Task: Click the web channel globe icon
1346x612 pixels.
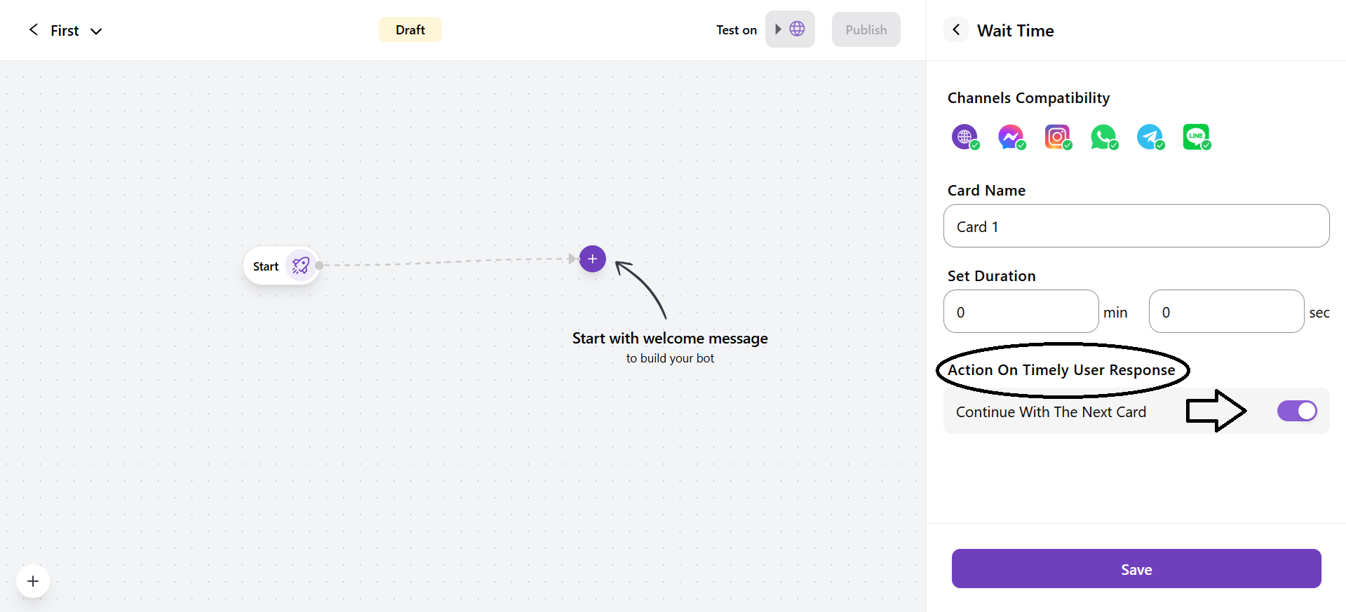Action: point(964,137)
